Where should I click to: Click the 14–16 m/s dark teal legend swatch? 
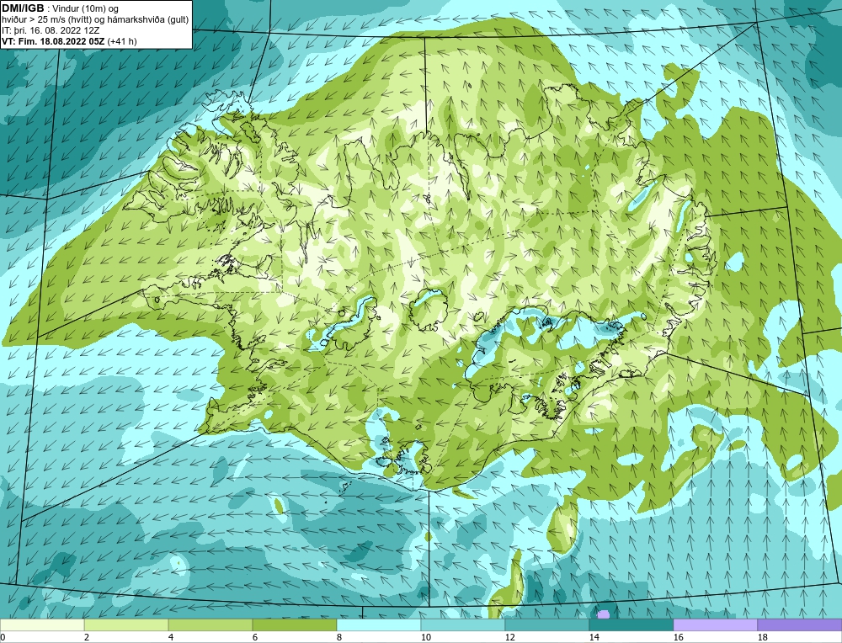pyautogui.click(x=631, y=624)
